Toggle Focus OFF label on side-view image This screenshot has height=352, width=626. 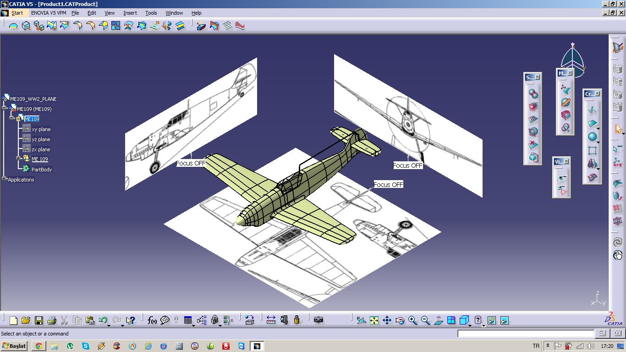(x=191, y=163)
